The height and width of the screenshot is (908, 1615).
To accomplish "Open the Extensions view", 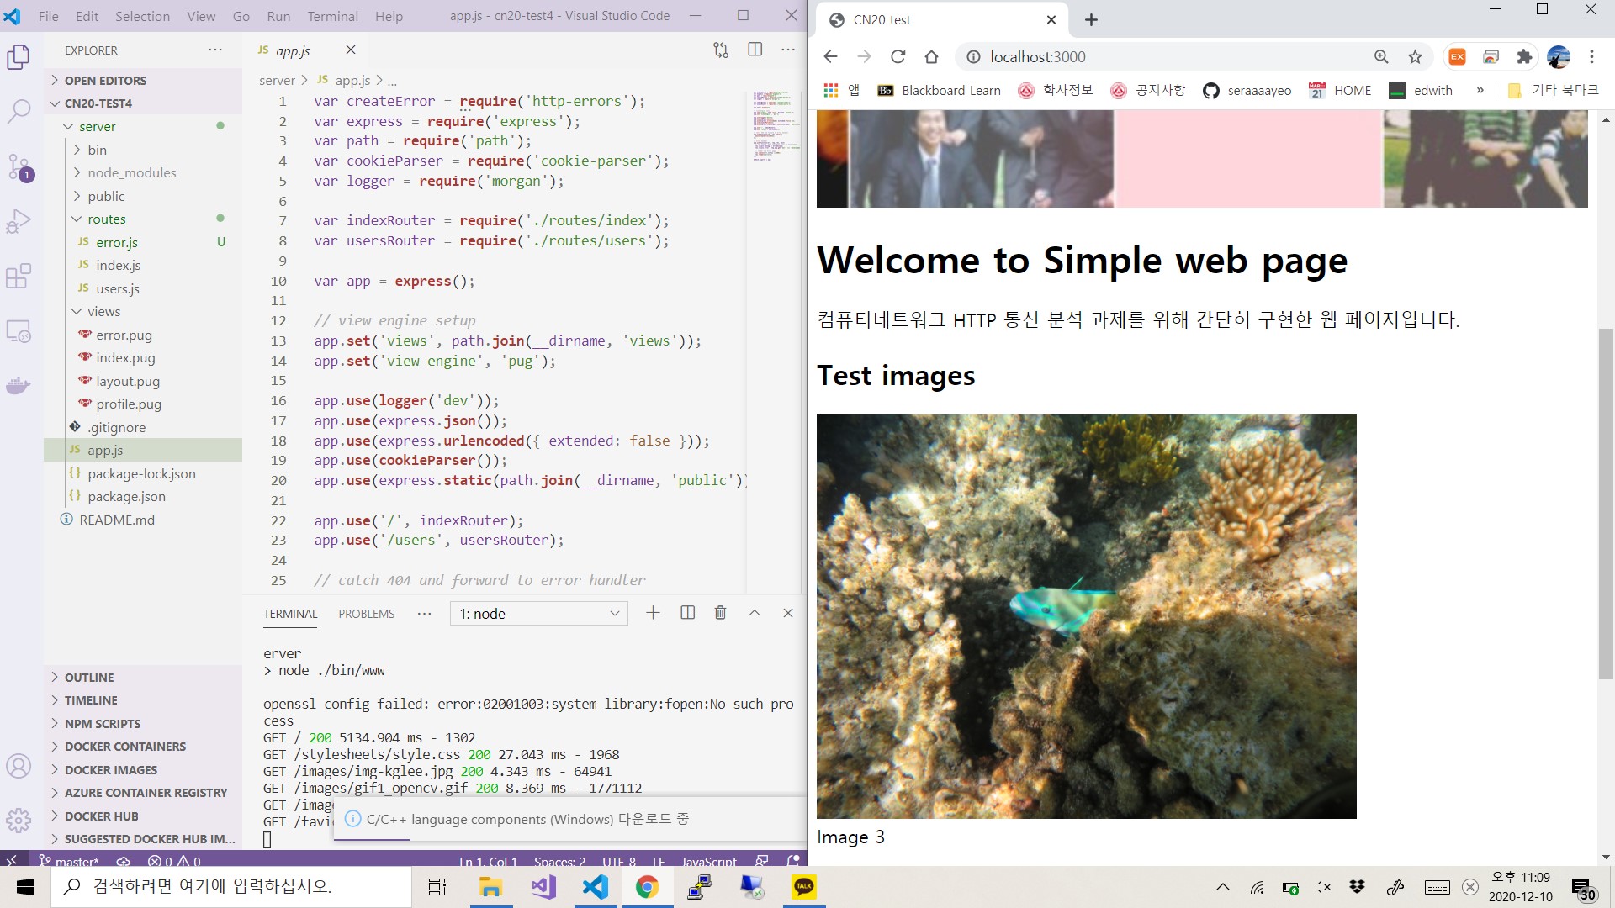I will [x=19, y=276].
